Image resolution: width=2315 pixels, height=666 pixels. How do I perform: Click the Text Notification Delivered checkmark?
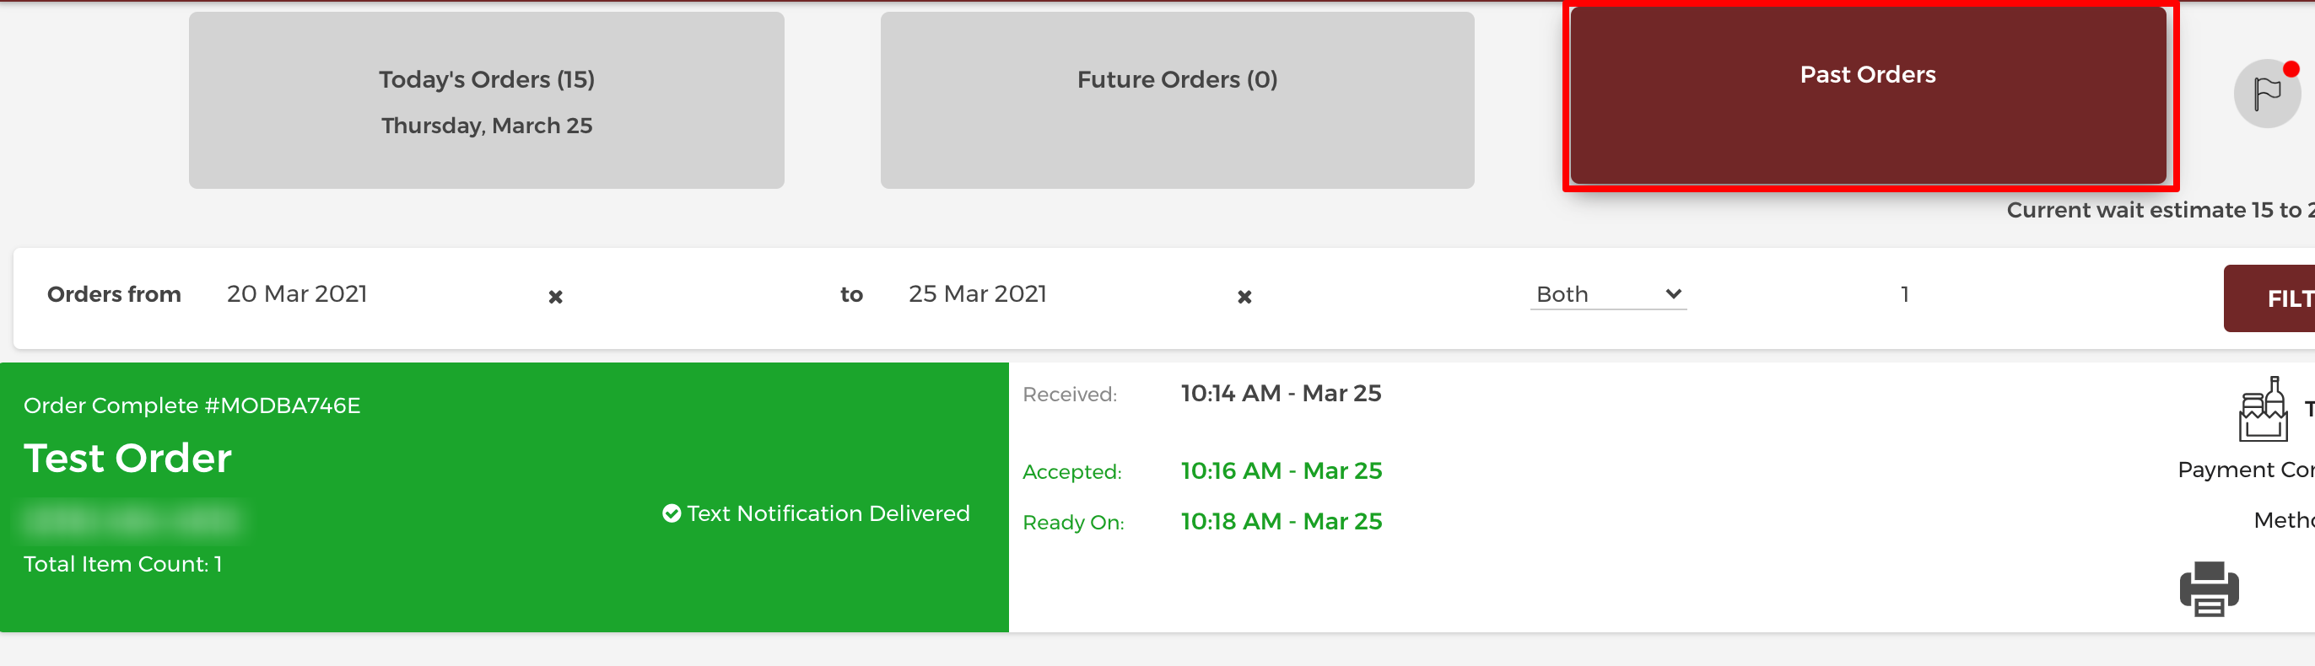(672, 513)
